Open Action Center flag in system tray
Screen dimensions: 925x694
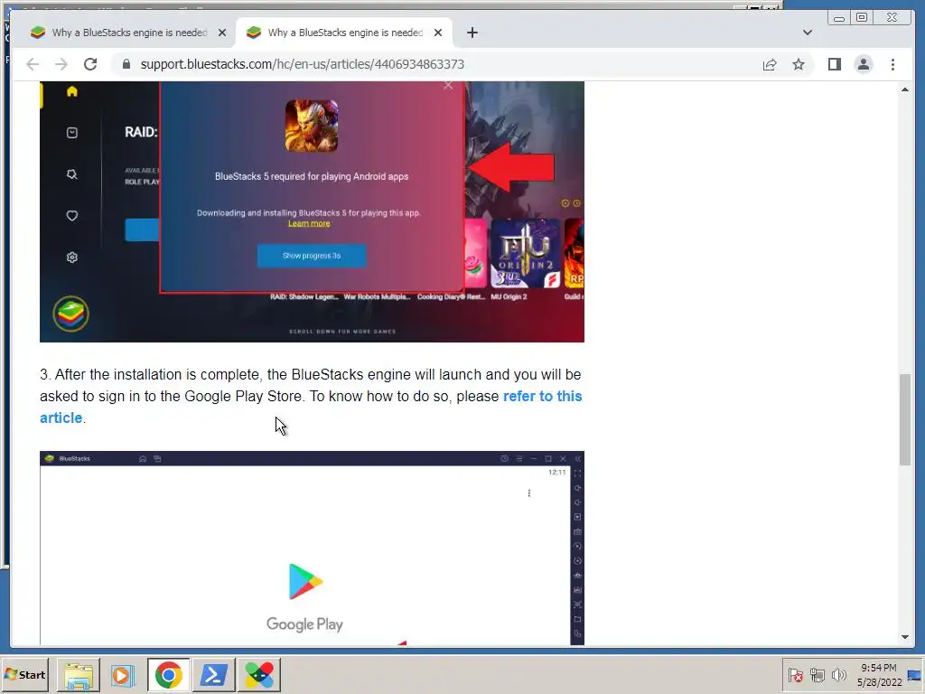pos(795,675)
